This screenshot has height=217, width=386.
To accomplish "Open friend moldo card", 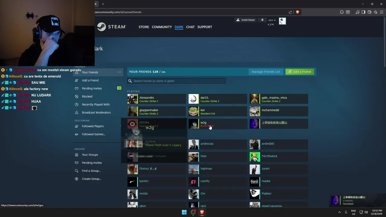I will pyautogui.click(x=157, y=194).
